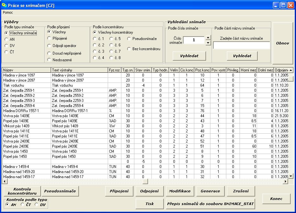296x213 pixels.
Task: Click the Název column header
Action: [x=26, y=70]
